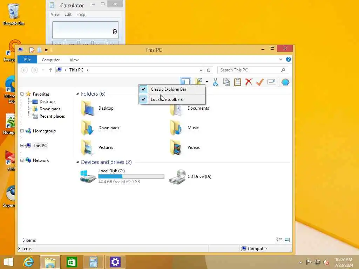The width and height of the screenshot is (359, 269).
Task: Open PC settings gear on taskbar
Action: click(x=115, y=262)
